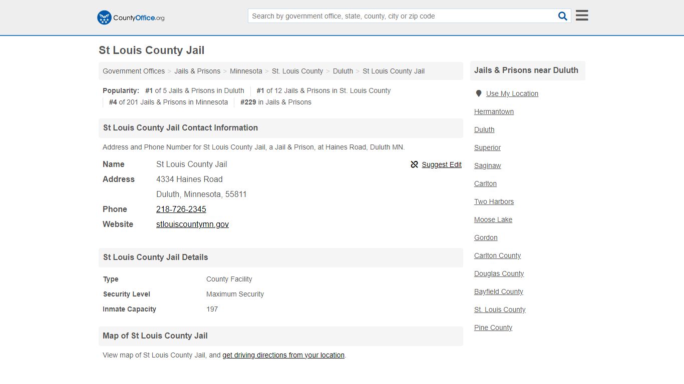Viewport: 684px width, 384px height.
Task: Visit stlouiscountymn.gov website
Action: (192, 224)
